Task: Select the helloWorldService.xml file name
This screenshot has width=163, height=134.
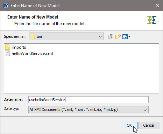Action: click(32, 54)
